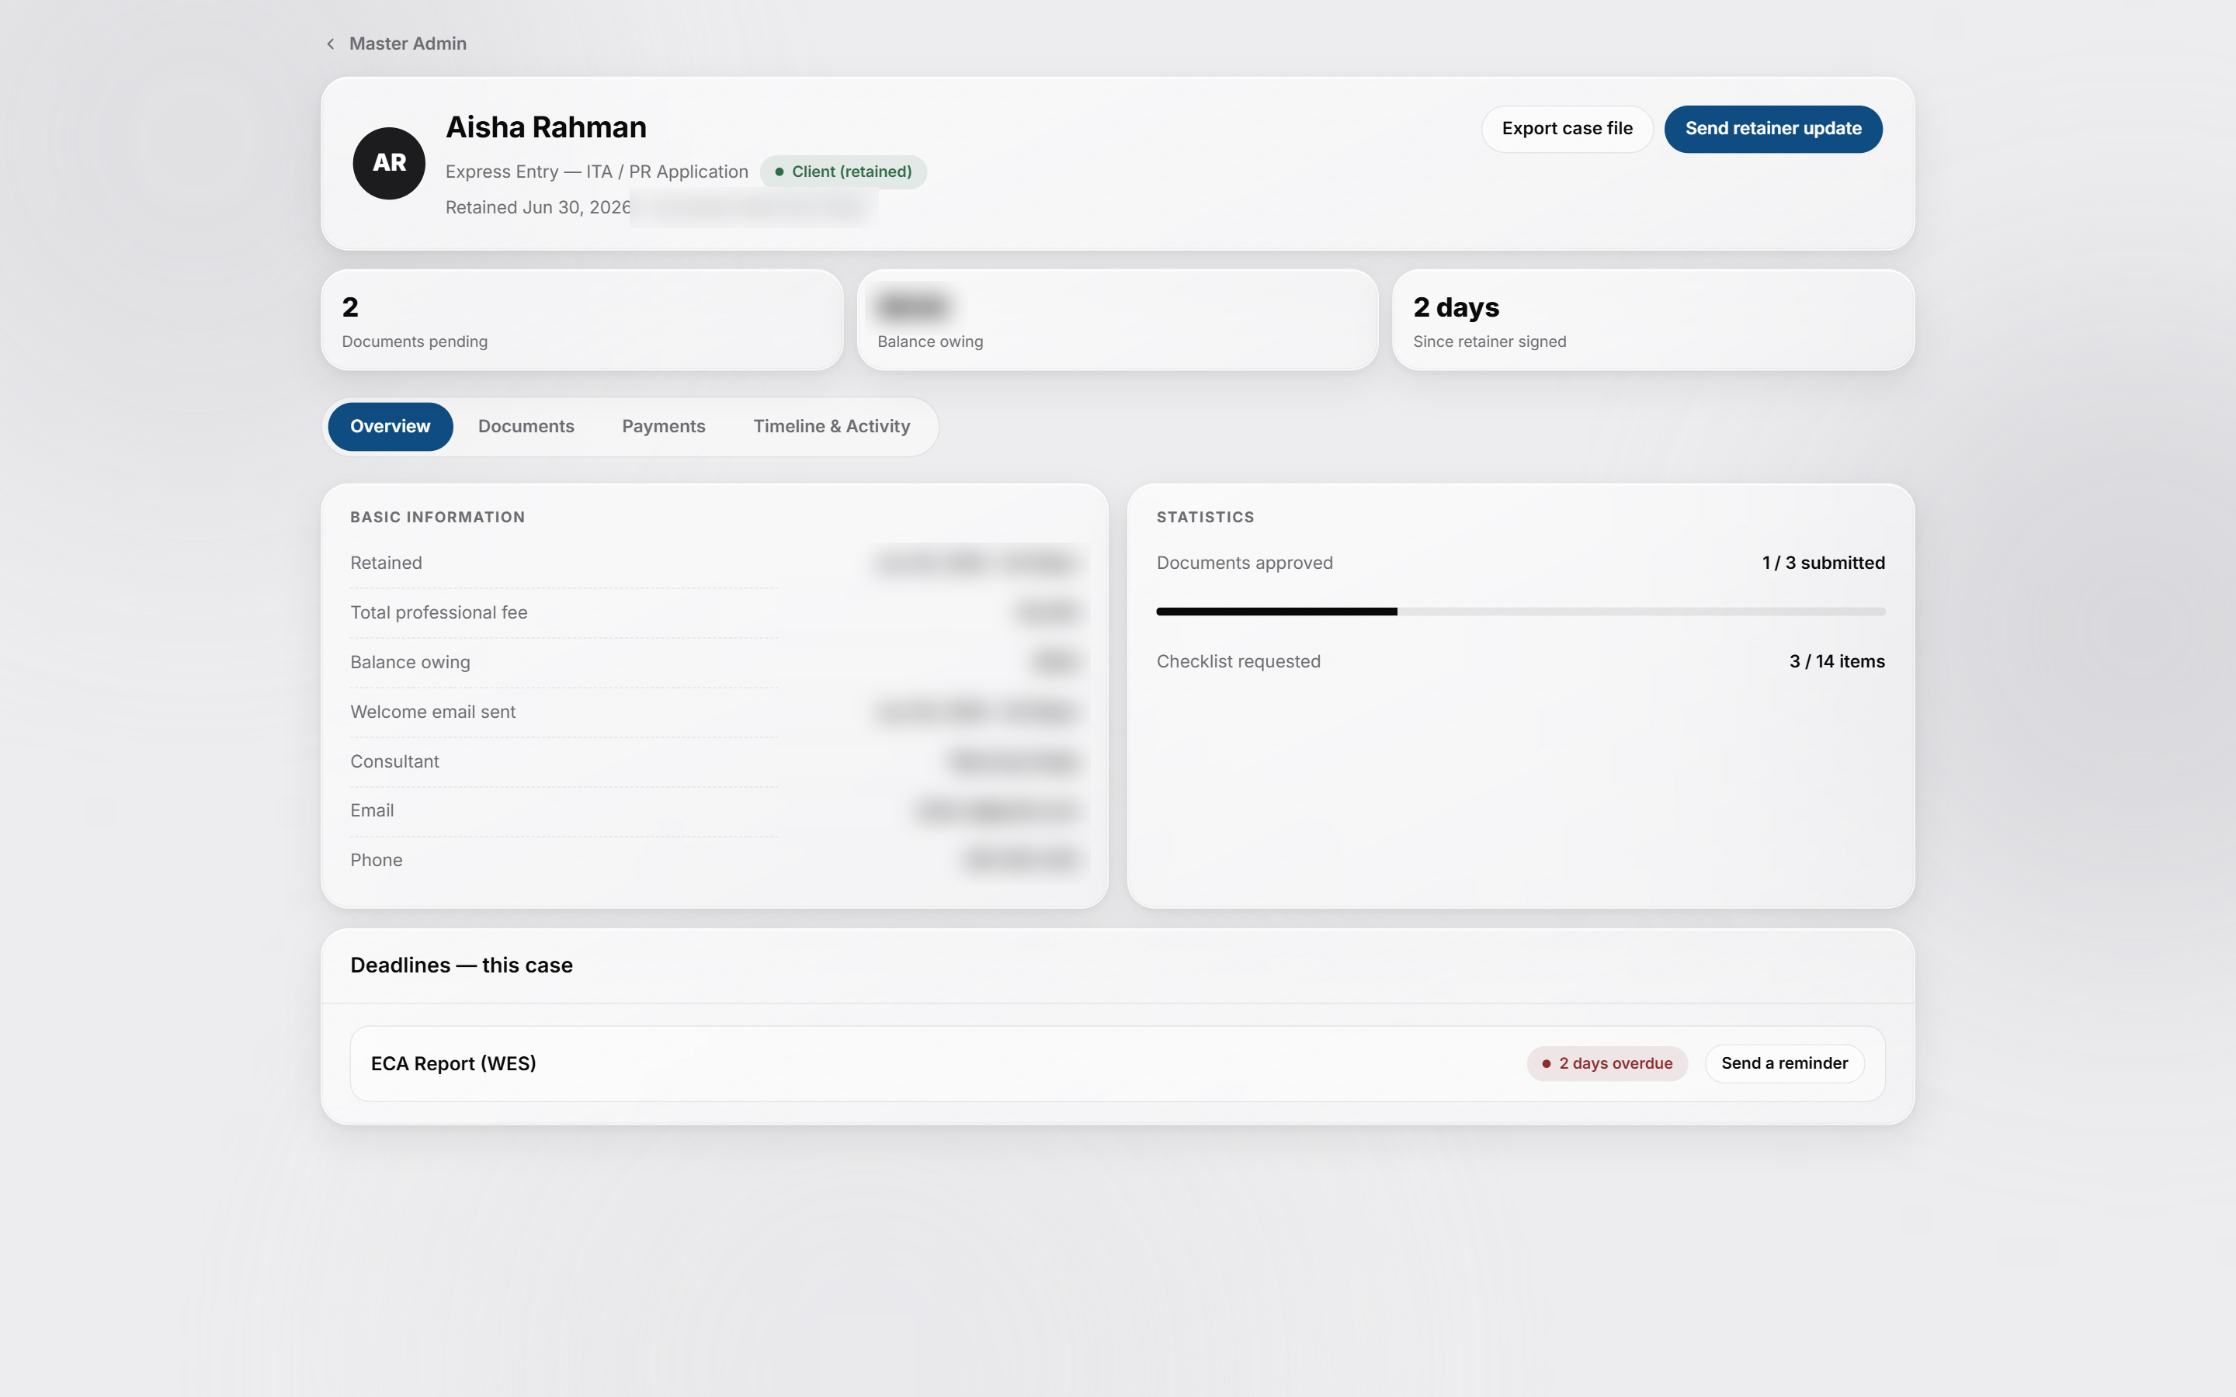Click the Client (retained) status badge

(x=842, y=172)
